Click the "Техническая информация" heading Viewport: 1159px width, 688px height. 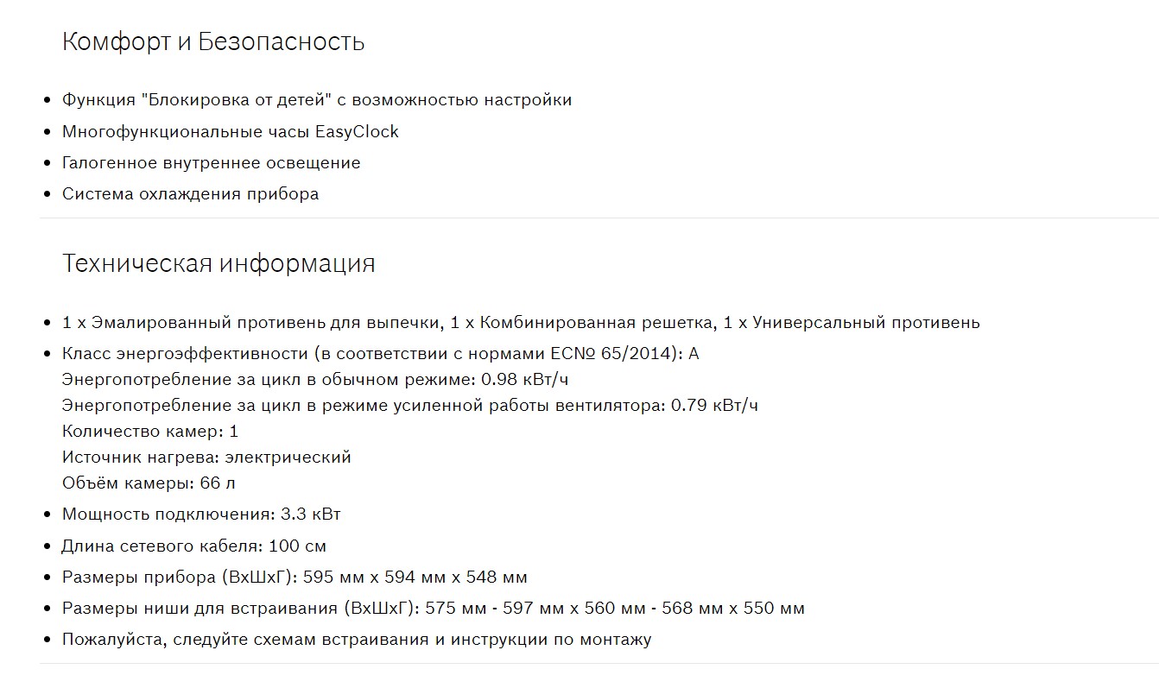coord(218,263)
